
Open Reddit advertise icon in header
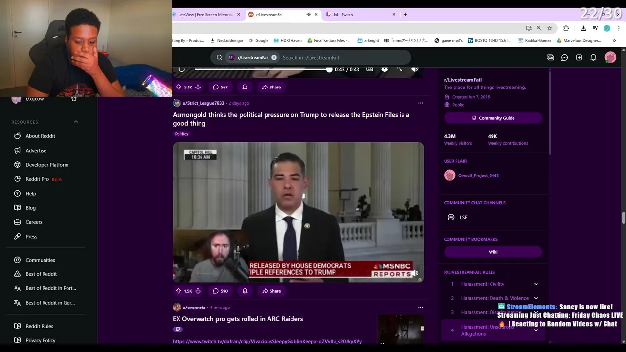[x=550, y=57]
